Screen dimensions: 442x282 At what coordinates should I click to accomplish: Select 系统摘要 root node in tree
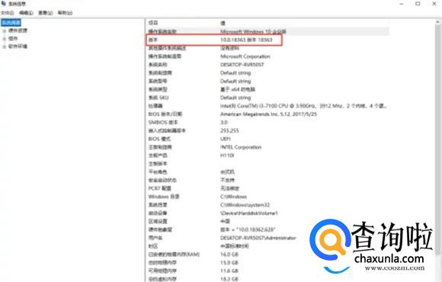pyautogui.click(x=11, y=23)
